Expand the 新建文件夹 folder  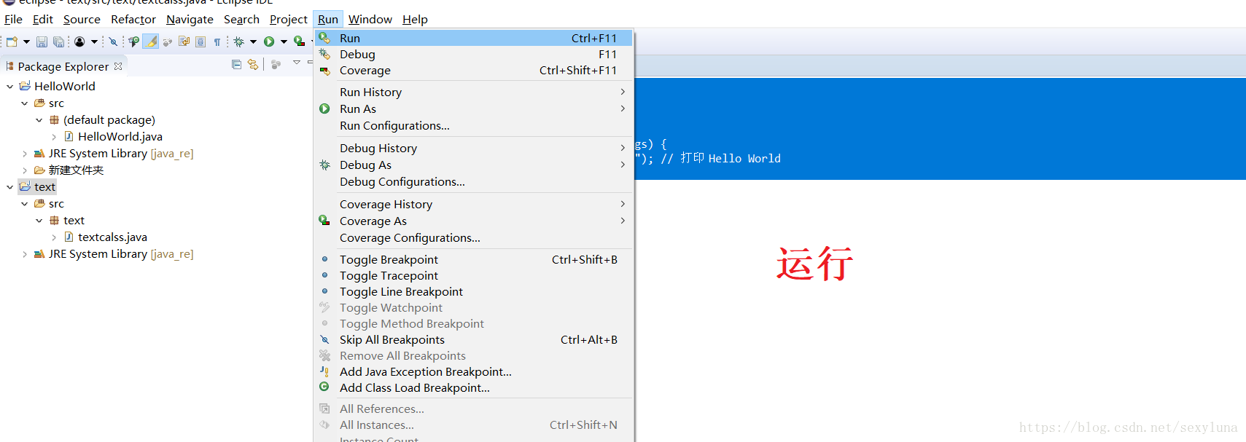click(24, 170)
